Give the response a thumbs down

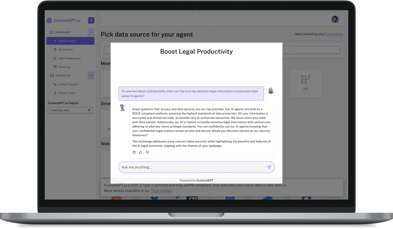(x=147, y=152)
